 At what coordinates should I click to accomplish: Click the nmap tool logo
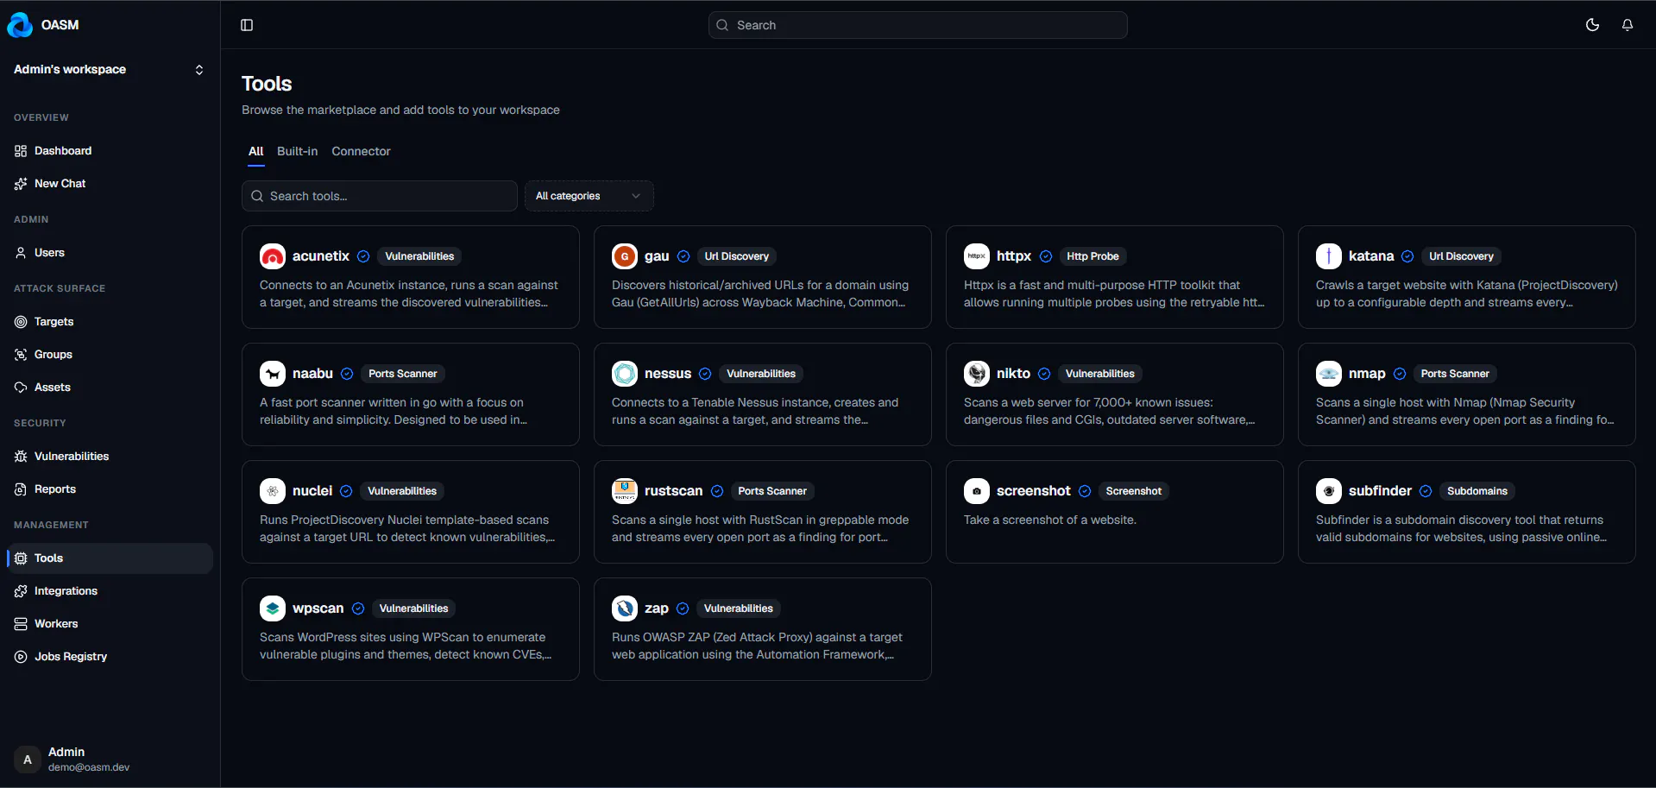[1329, 374]
